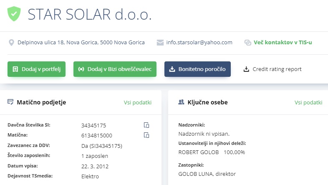Click the Ključne osebe people icon
Image resolution: width=328 pixels, height=185 pixels.
coord(181,102)
